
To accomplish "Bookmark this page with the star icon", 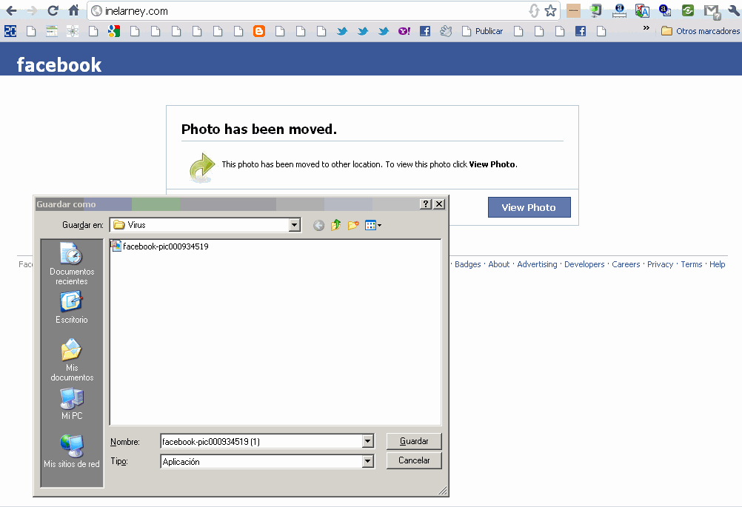I will coord(550,10).
